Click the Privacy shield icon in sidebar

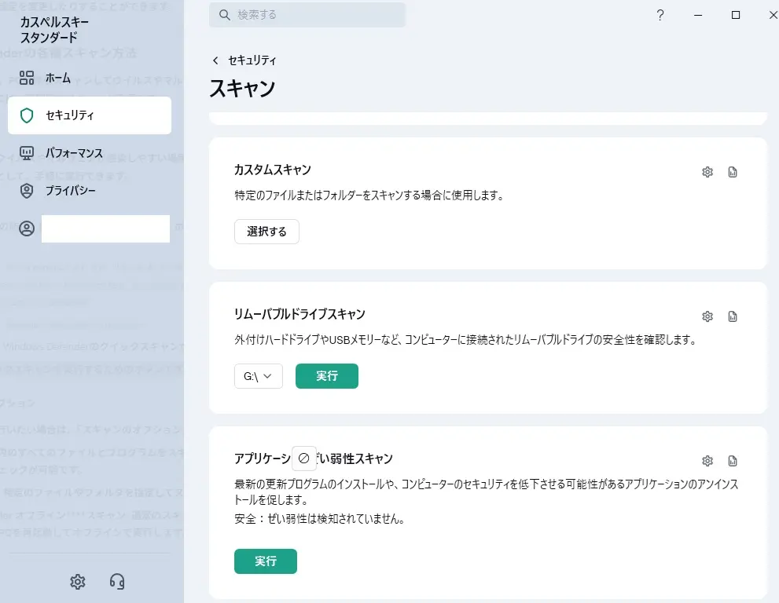[27, 191]
